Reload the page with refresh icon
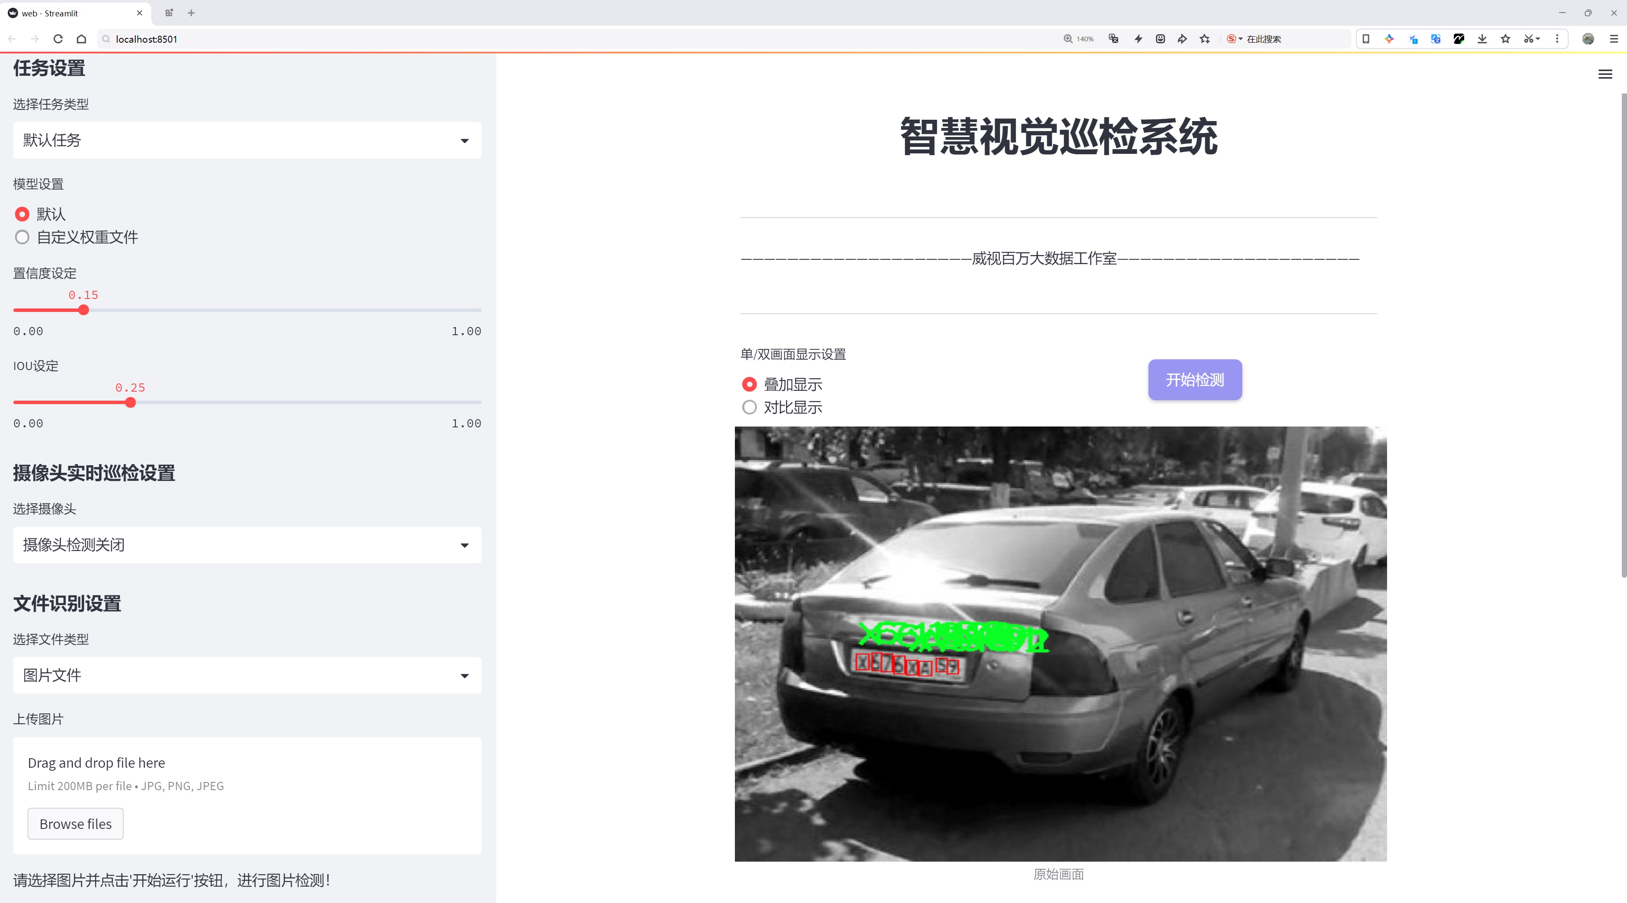Screen dimensions: 1627x903 pos(58,39)
